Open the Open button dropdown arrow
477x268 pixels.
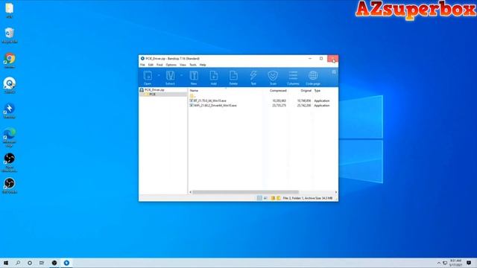click(159, 75)
